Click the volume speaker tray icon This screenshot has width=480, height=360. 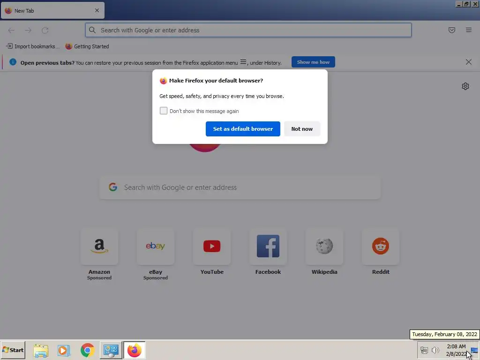[435, 350]
